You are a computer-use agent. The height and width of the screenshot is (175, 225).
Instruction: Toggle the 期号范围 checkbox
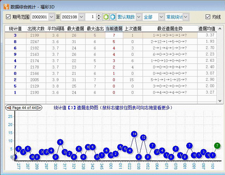tap(8, 17)
